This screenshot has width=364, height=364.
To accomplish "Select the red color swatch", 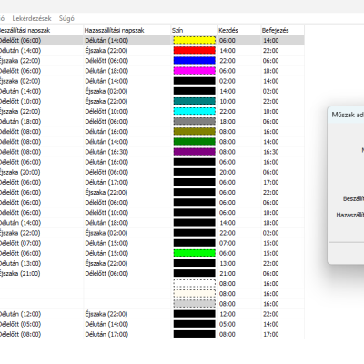I will coord(195,50).
